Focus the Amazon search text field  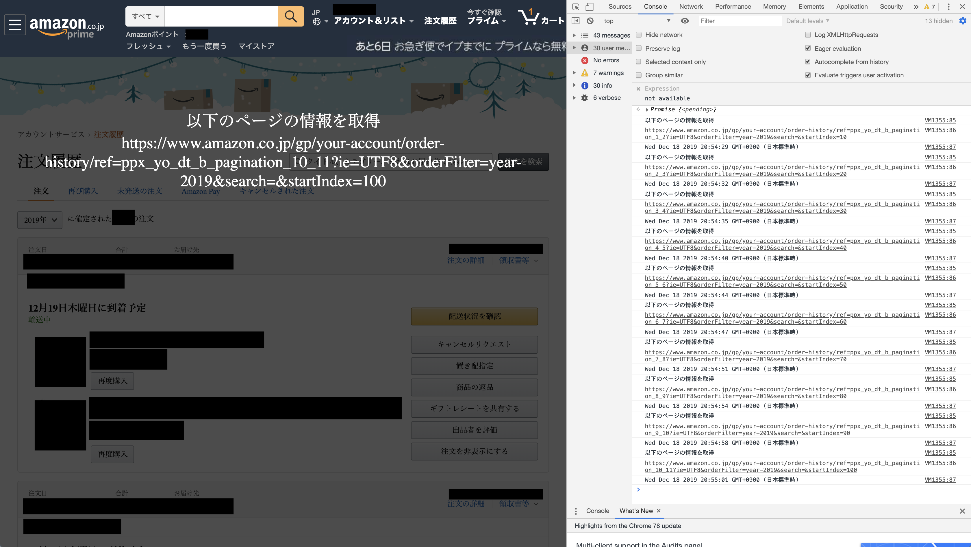point(221,16)
